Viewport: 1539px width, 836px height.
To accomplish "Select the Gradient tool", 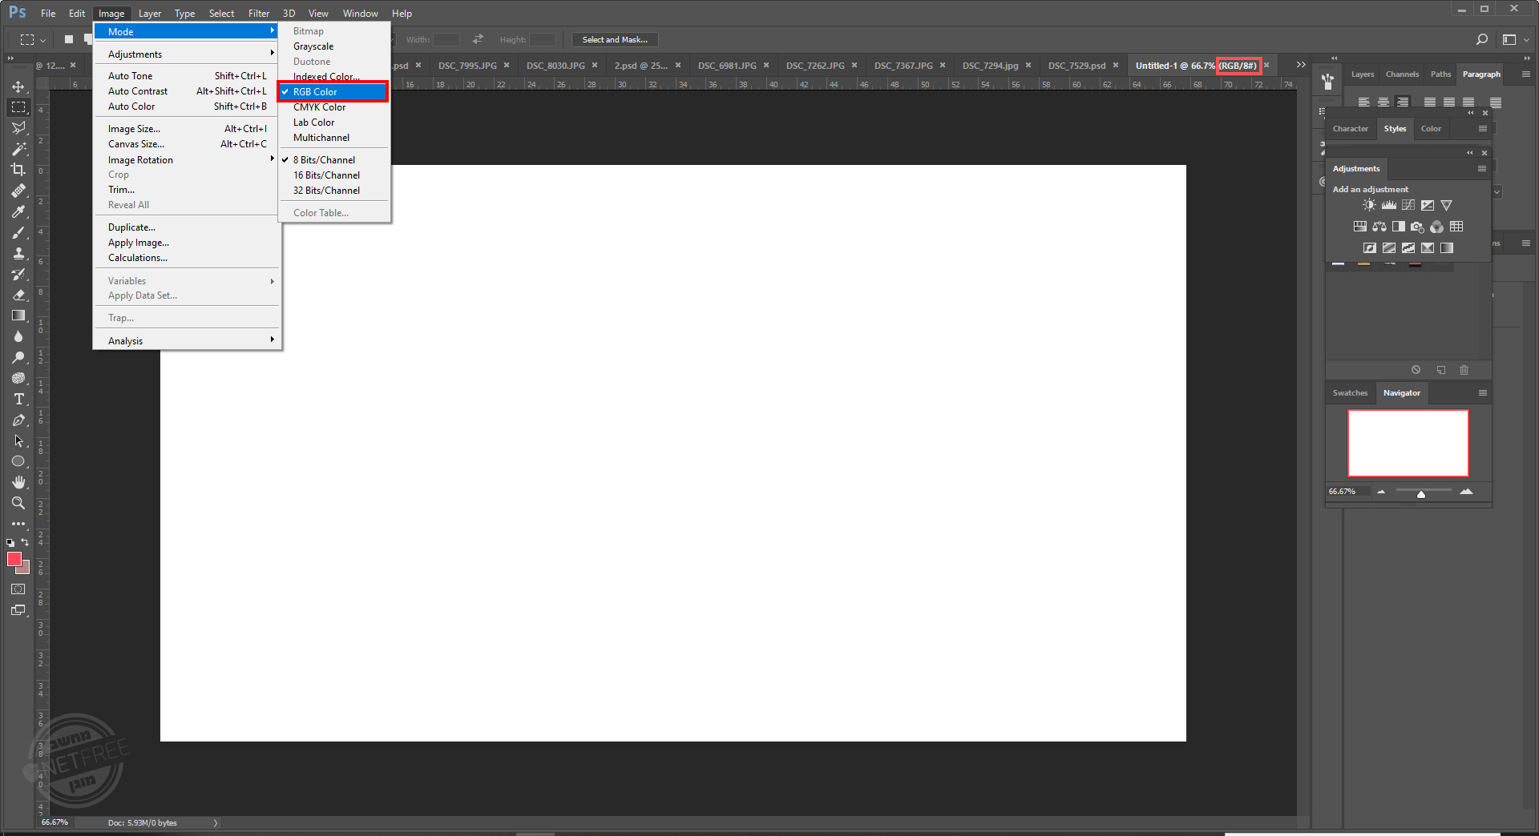I will [x=18, y=316].
